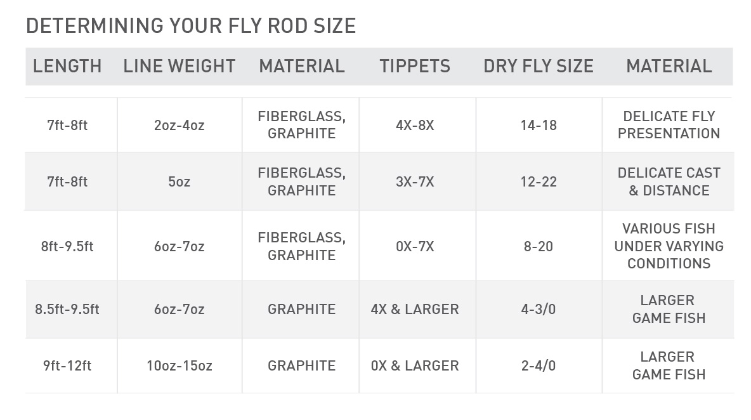Select the 8ft-9.5ft length cell
Image resolution: width=751 pixels, height=420 pixels.
point(67,246)
